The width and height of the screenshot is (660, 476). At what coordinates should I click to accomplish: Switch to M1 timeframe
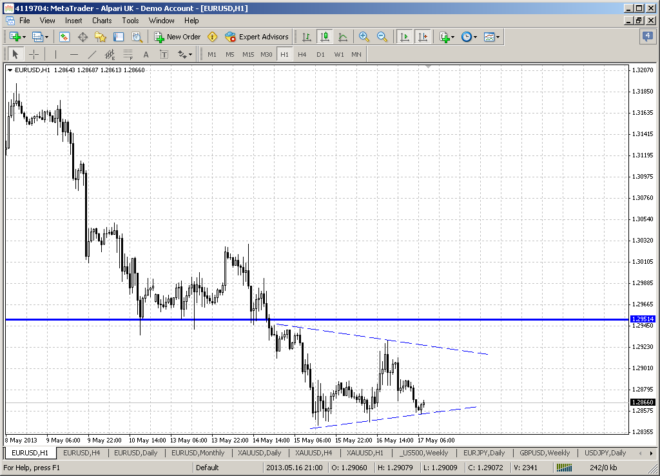coord(212,54)
